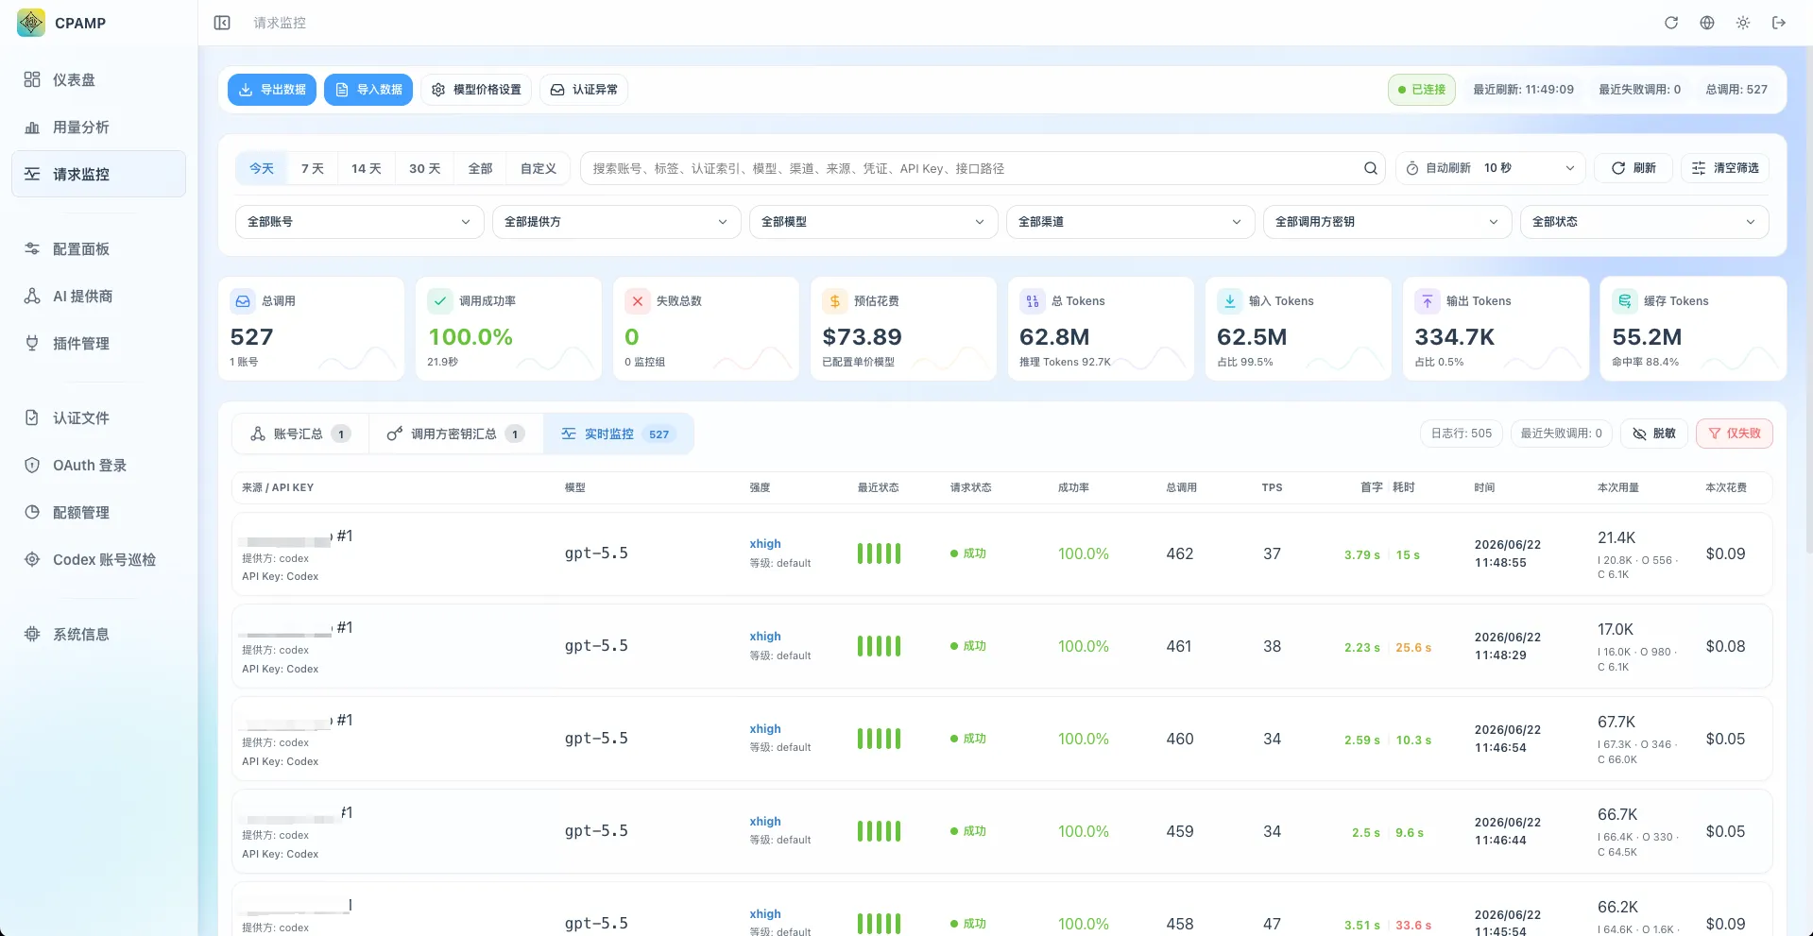Click the 缓存 Tokens database icon

1625,301
